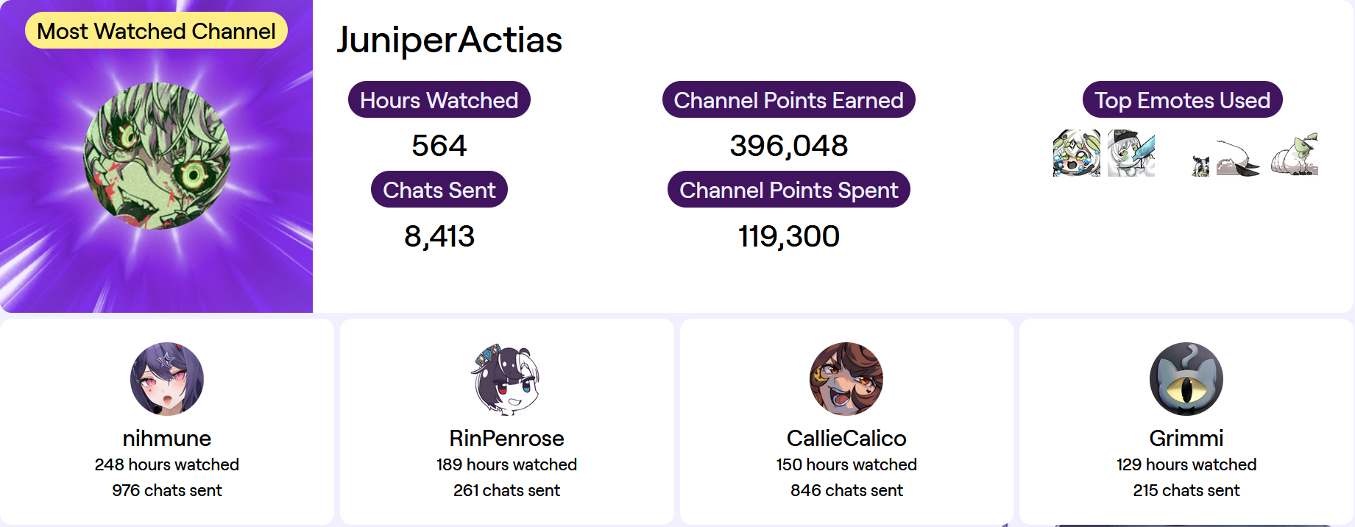1355x527 pixels.
Task: Click the first crying emote icon
Action: tap(1076, 153)
